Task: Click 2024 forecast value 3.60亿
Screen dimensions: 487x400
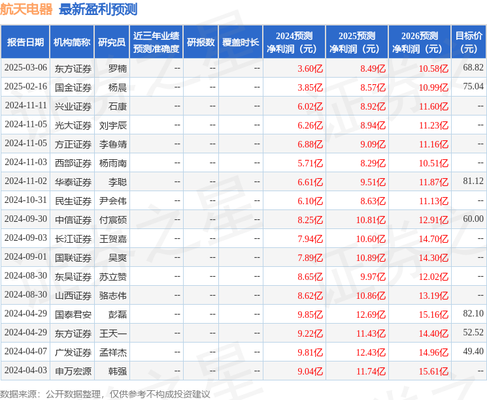Action: click(x=311, y=69)
